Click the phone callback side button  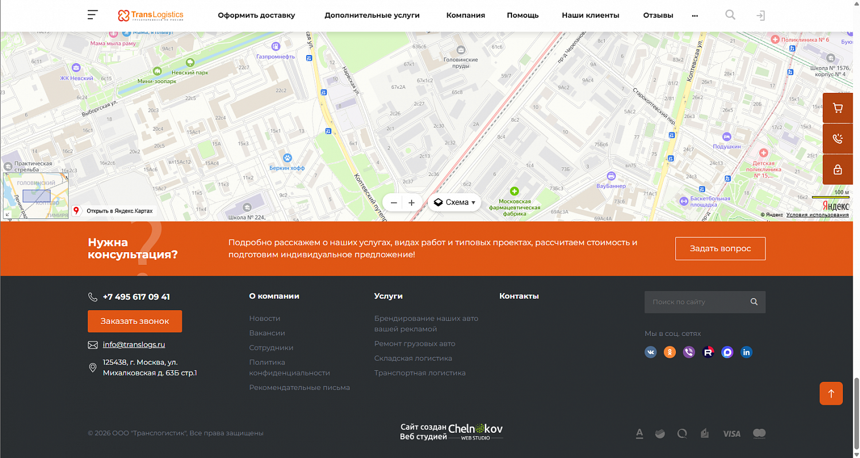point(838,139)
